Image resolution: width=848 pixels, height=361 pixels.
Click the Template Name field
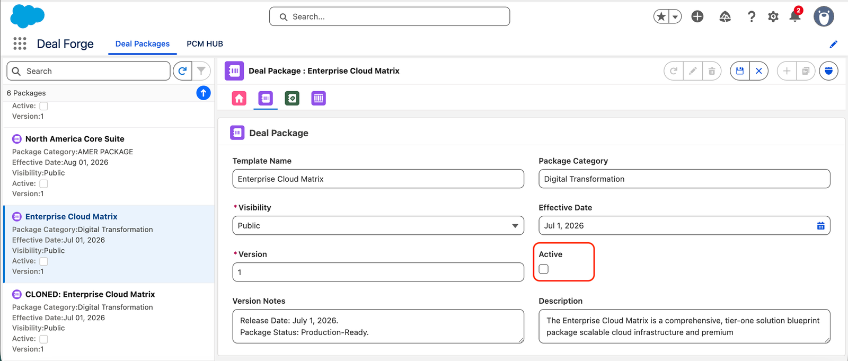378,179
